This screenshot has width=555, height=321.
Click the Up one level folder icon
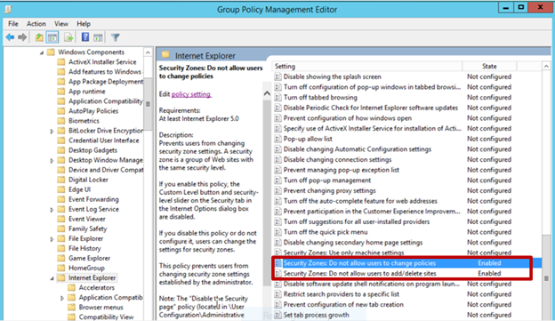(x=39, y=37)
